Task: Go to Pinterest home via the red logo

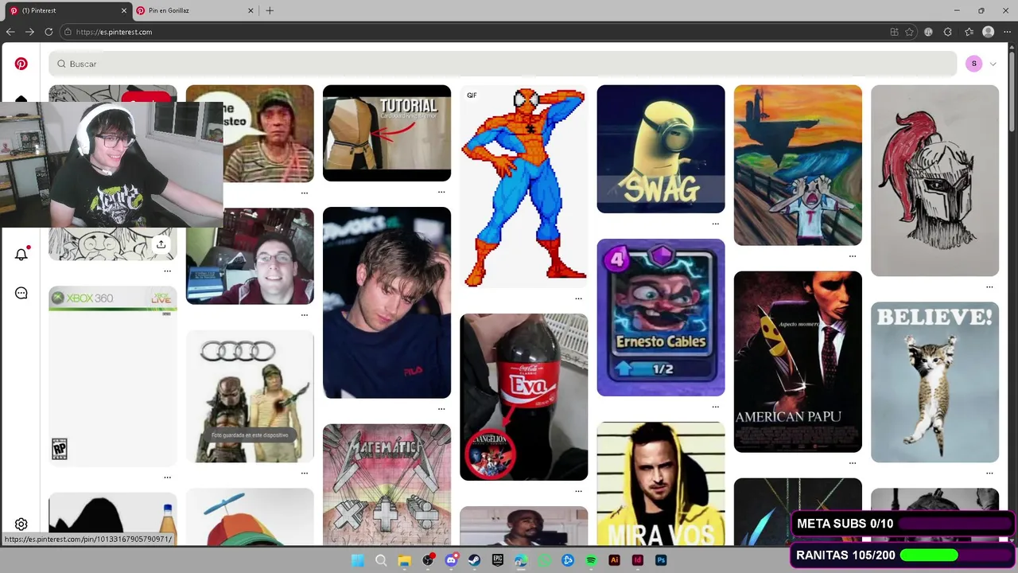Action: pos(21,64)
